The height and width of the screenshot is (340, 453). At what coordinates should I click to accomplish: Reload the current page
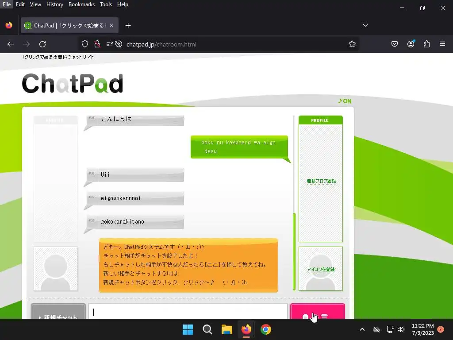[x=42, y=44]
